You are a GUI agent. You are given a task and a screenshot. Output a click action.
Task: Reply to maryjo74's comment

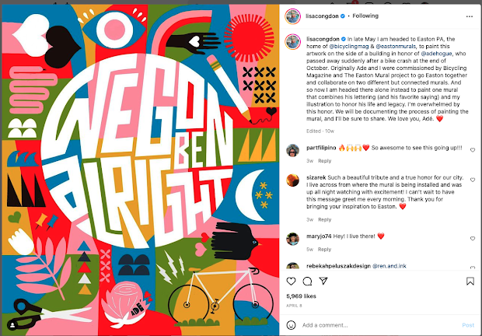pyautogui.click(x=325, y=250)
